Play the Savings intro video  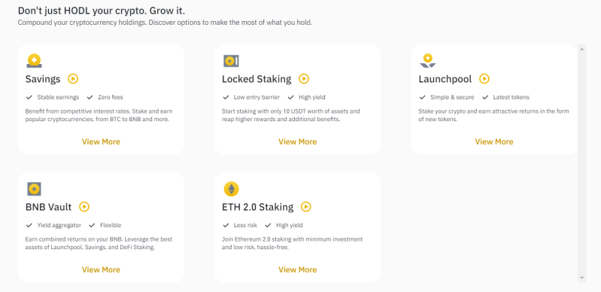click(73, 79)
